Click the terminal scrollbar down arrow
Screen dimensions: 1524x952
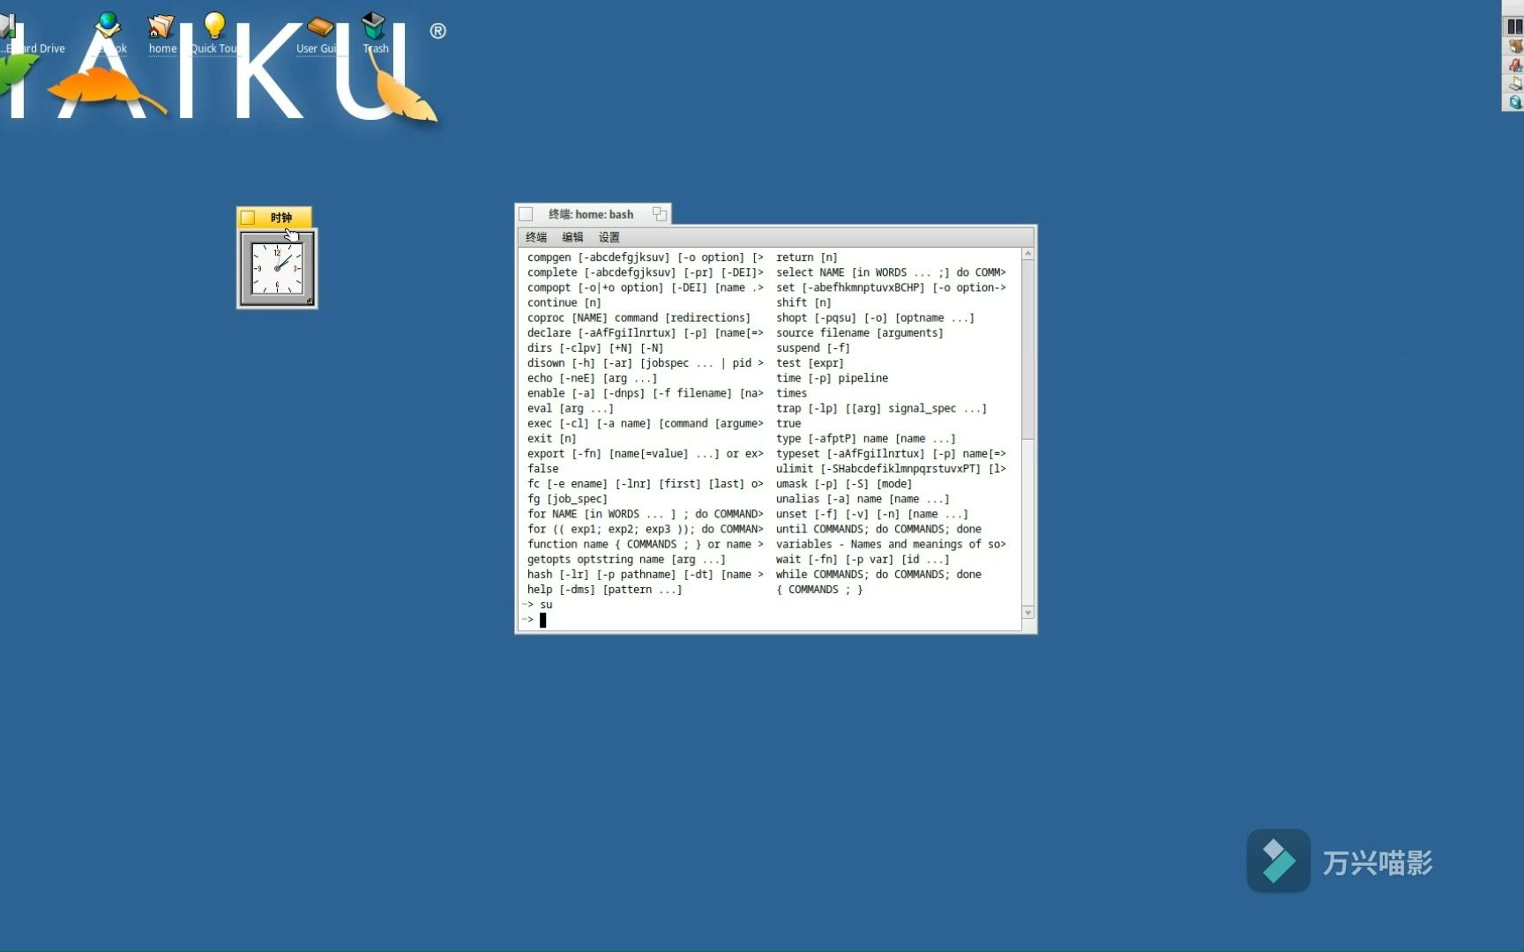click(x=1028, y=612)
